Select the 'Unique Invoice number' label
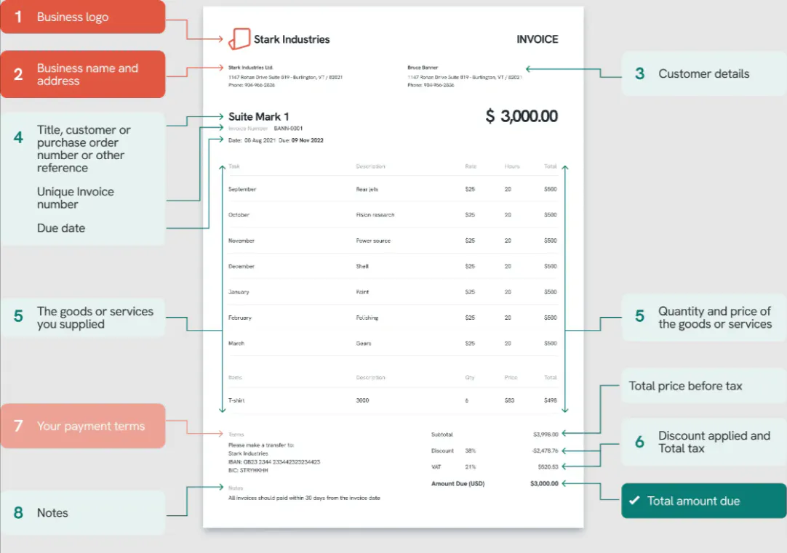The image size is (787, 553). [76, 198]
